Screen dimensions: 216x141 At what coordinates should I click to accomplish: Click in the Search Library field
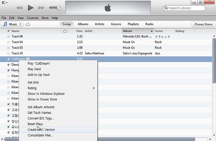click(184, 8)
